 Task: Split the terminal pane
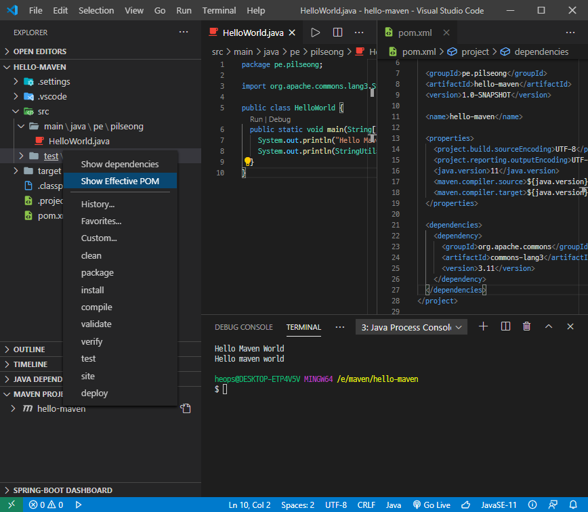pyautogui.click(x=505, y=326)
